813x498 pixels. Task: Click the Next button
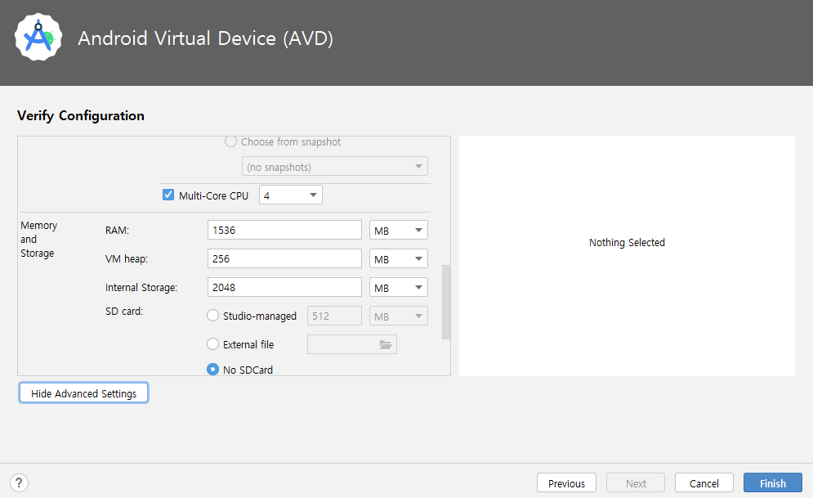pos(636,483)
